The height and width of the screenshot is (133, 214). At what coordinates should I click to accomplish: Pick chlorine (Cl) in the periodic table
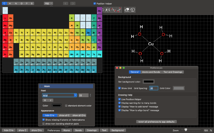[94, 25]
